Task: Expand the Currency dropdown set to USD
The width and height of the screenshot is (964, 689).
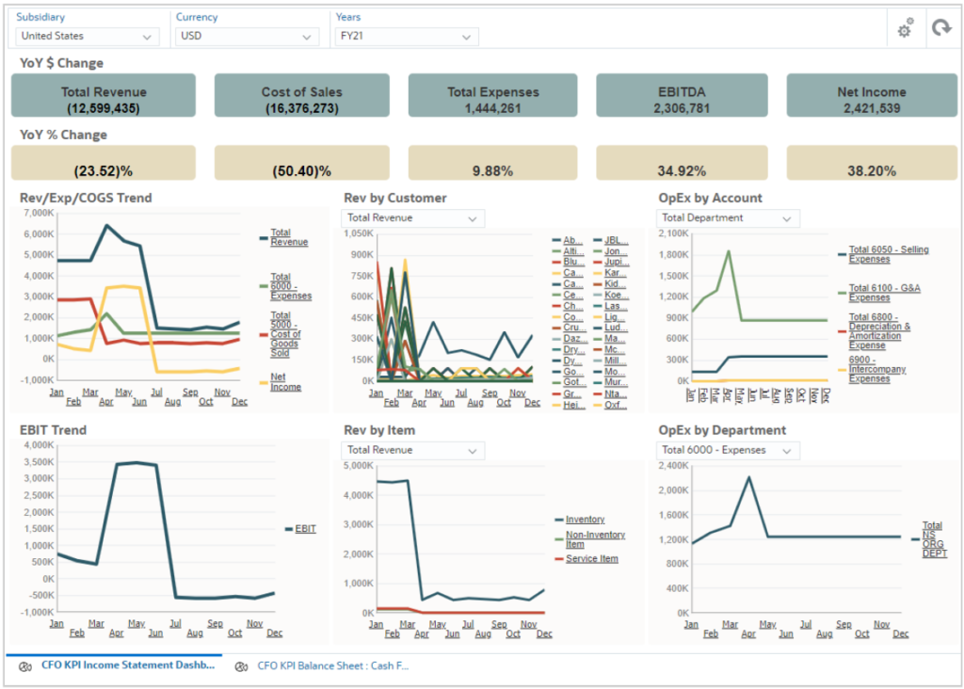Action: point(246,37)
